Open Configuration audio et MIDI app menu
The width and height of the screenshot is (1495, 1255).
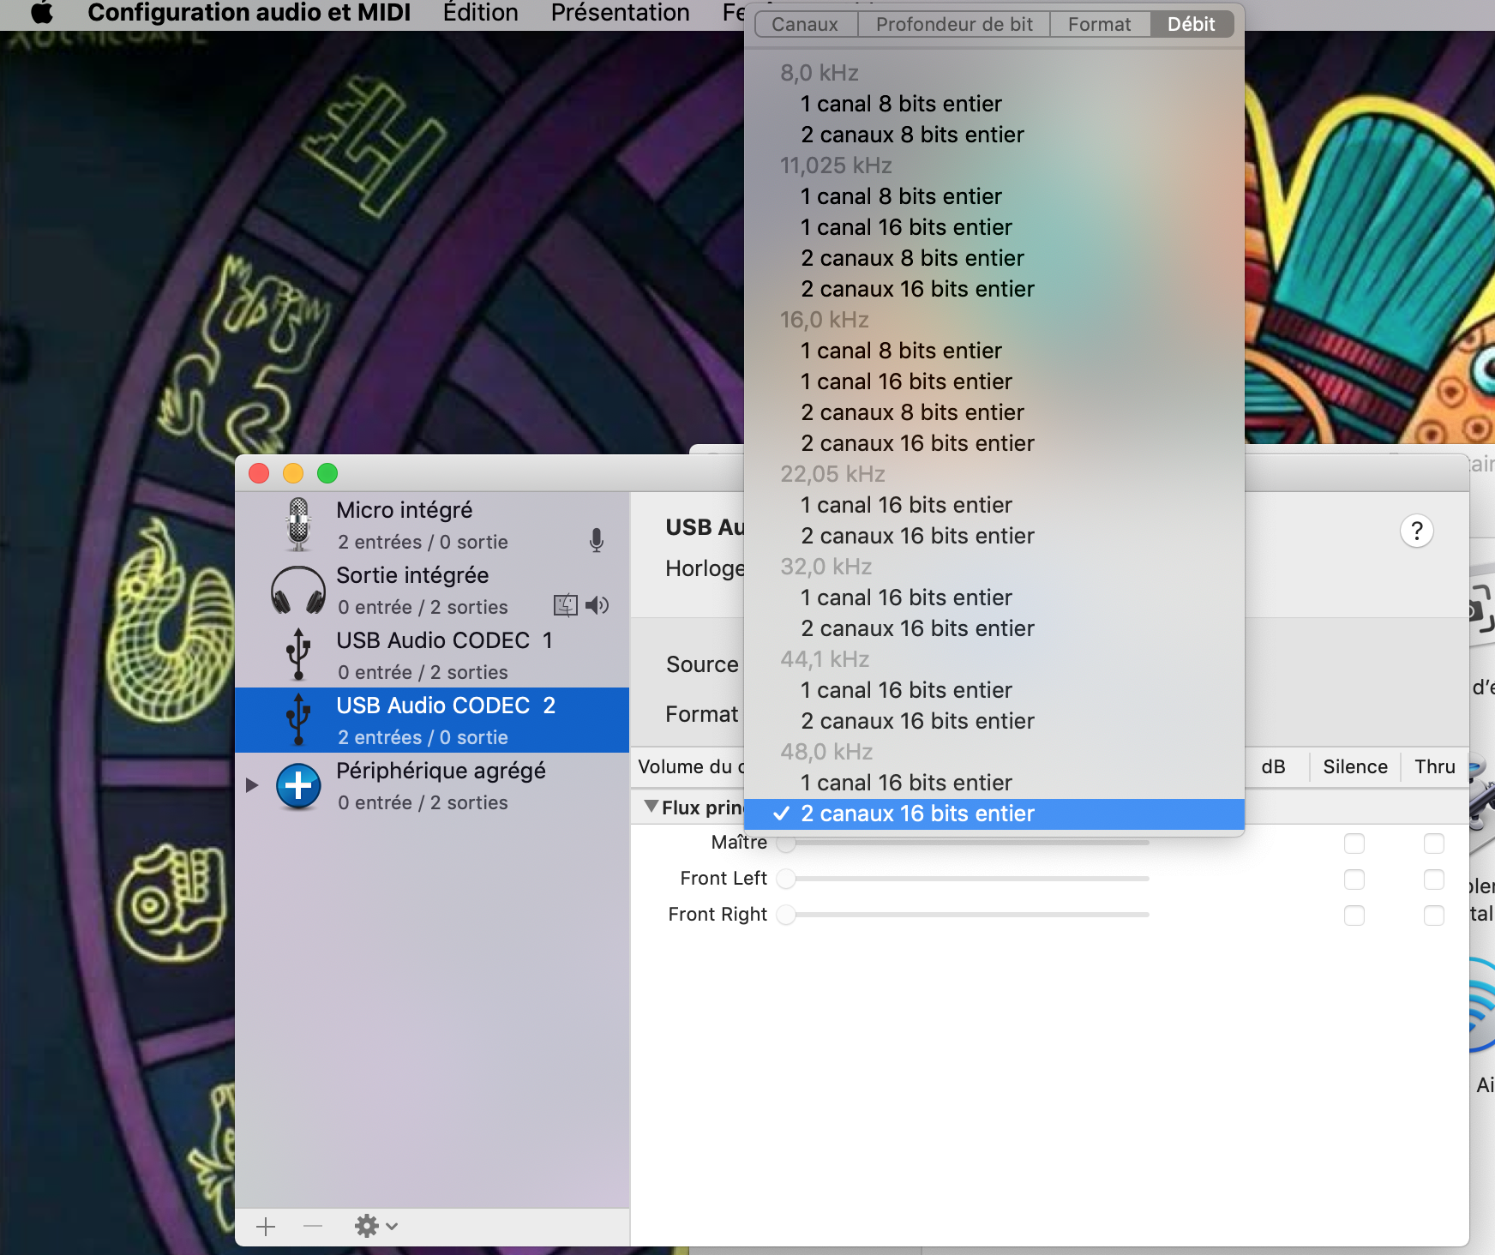249,13
